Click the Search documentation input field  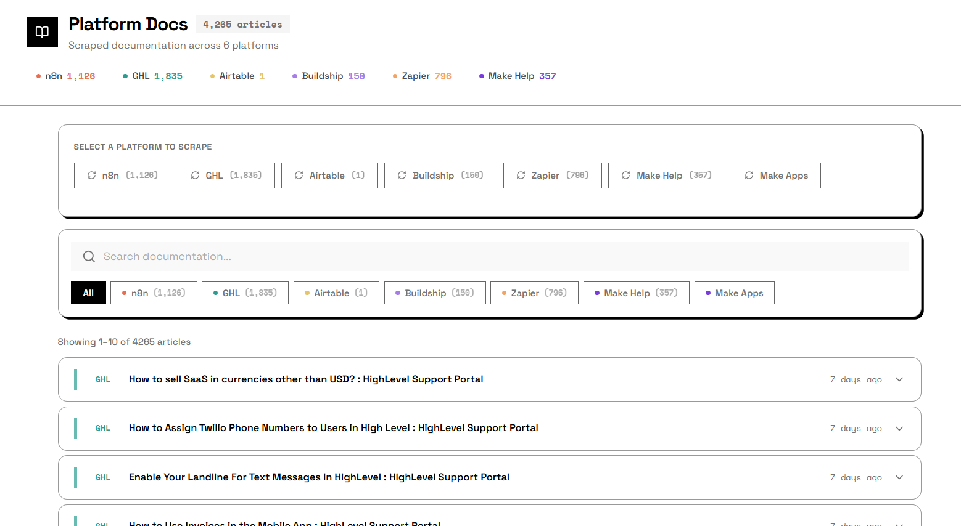coord(490,256)
